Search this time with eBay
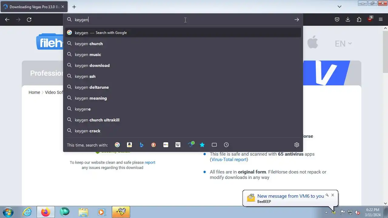Image resolution: width=388 pixels, height=218 pixels. (166, 145)
